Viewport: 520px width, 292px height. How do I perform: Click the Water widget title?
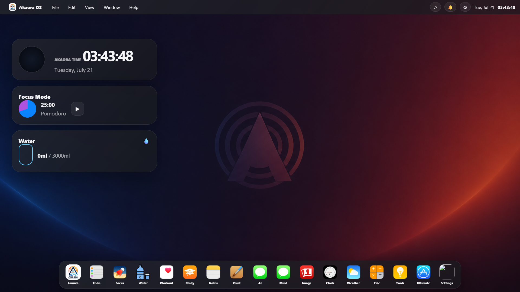point(27,141)
